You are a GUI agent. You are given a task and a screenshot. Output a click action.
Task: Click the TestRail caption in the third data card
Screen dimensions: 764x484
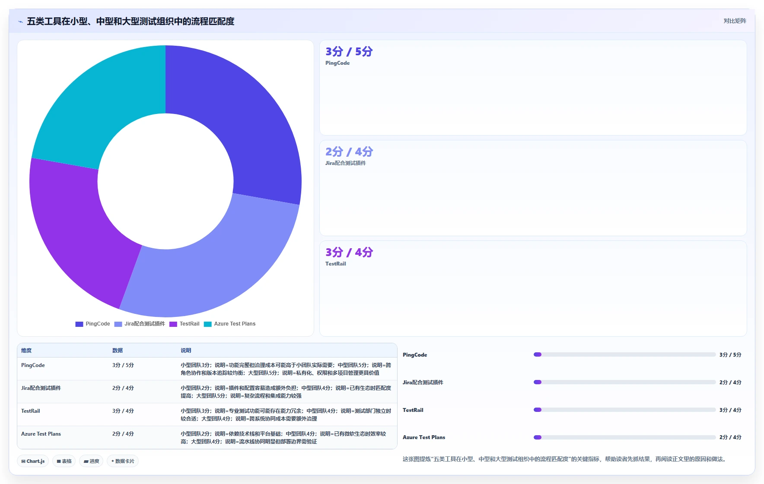point(336,264)
